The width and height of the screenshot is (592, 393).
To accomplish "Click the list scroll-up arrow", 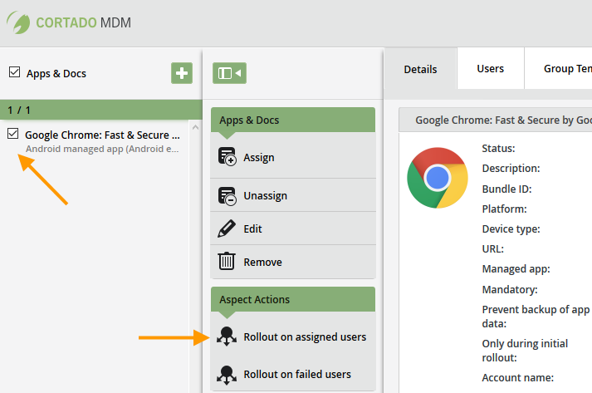I will [x=195, y=128].
